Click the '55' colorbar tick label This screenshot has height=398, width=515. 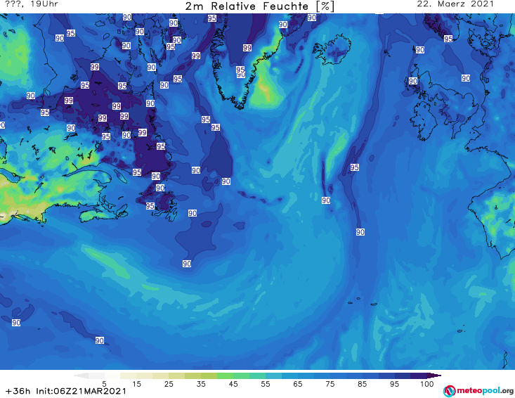265,384
